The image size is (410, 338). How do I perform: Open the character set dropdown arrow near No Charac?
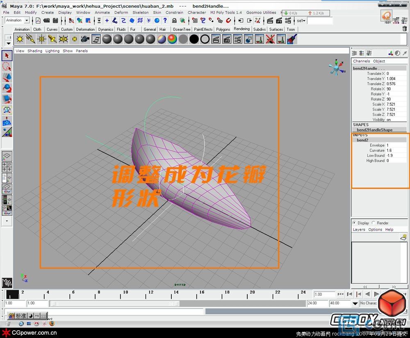click(x=355, y=303)
